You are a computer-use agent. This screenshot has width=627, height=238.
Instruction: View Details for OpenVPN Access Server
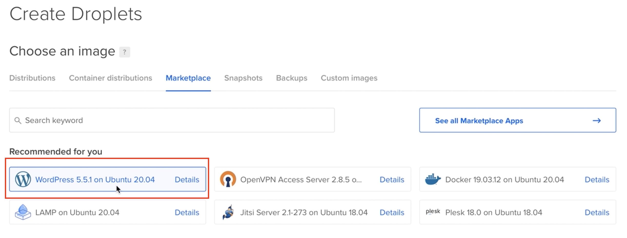(x=392, y=180)
